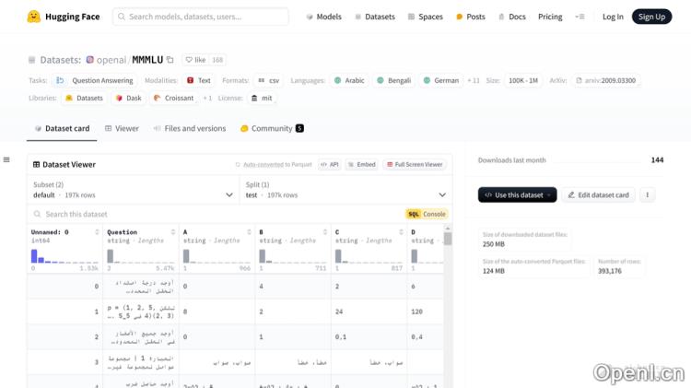Open the dataset viewer API button

[x=329, y=165]
